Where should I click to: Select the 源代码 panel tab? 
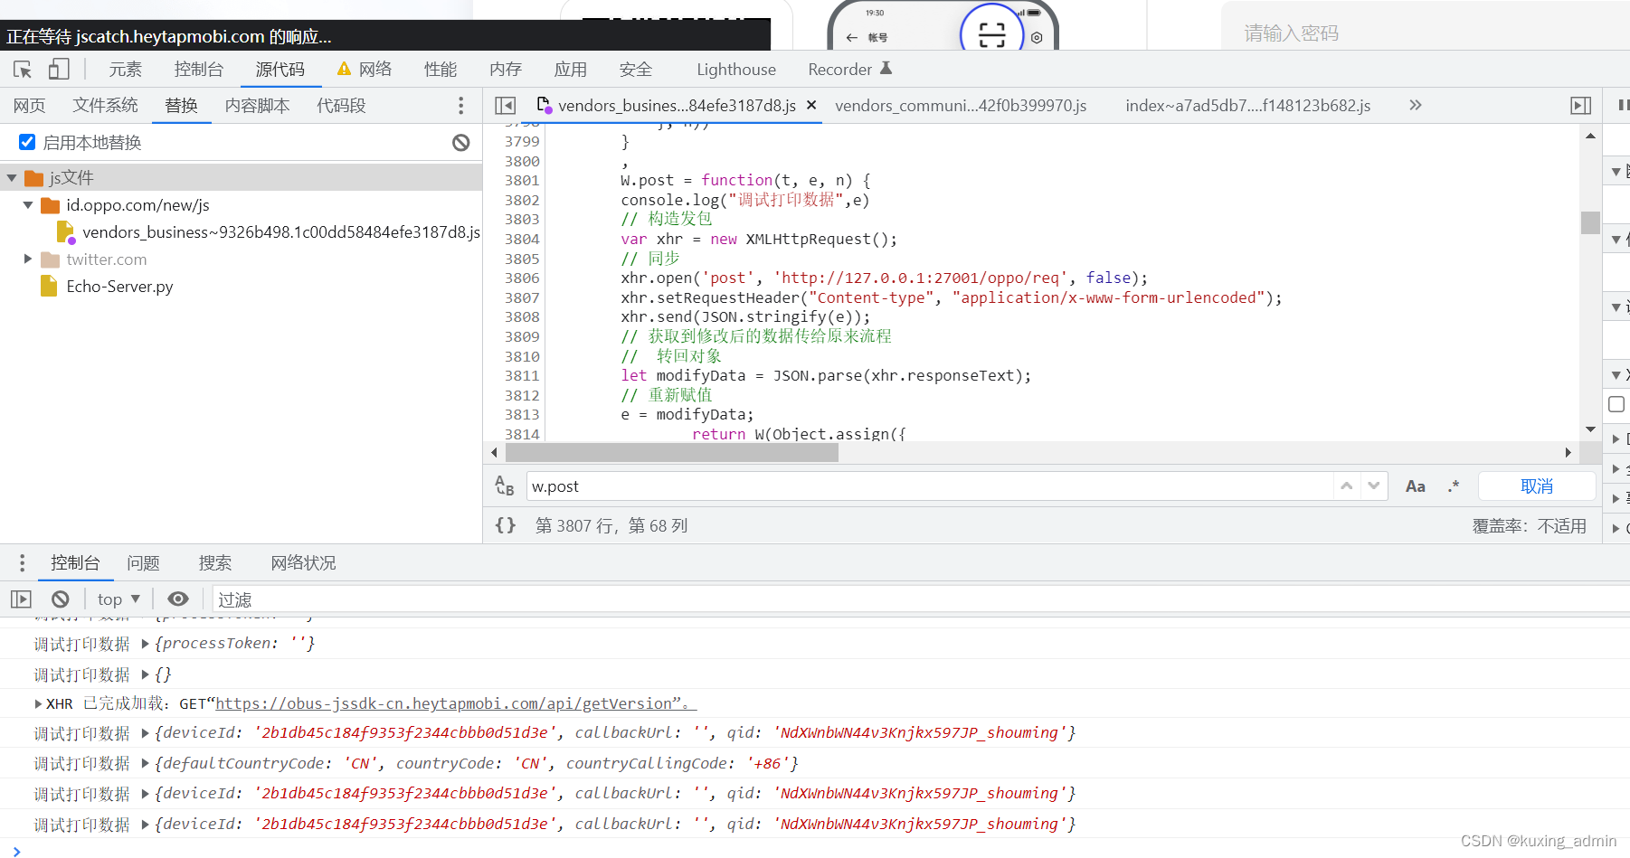[280, 70]
